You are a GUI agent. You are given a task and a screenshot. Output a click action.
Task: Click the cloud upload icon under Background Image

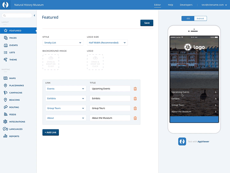(51, 58)
